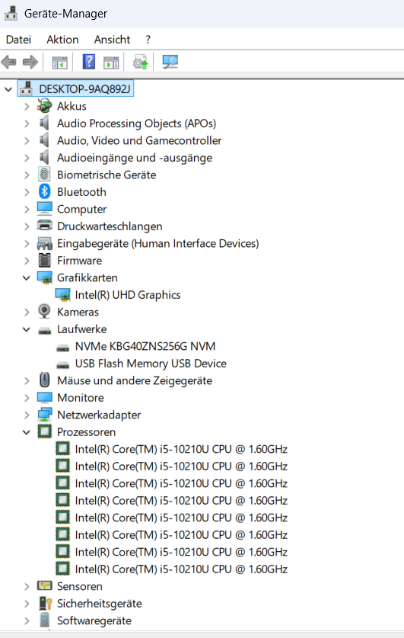
Task: Expand Audio, Video und Gamecontroller
Action: (27, 140)
